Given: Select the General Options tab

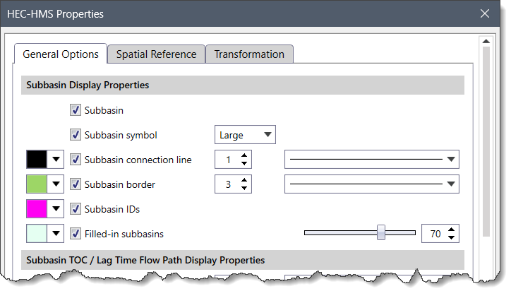Looking at the screenshot, I should pos(61,54).
